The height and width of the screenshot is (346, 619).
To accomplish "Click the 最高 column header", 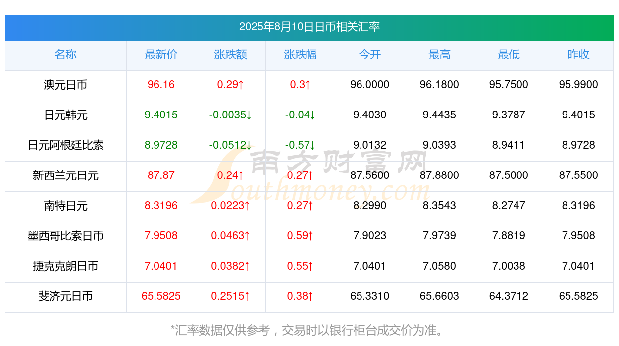I will pos(439,55).
